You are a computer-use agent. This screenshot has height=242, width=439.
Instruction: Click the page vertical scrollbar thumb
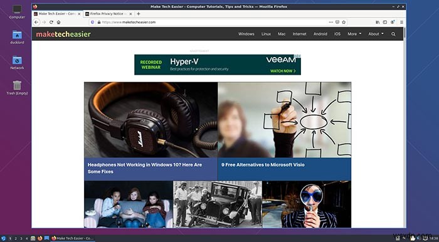[x=405, y=33]
